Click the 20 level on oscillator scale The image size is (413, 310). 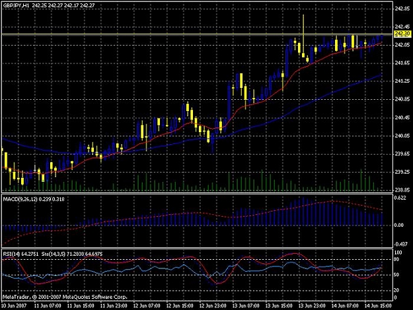coord(397,290)
